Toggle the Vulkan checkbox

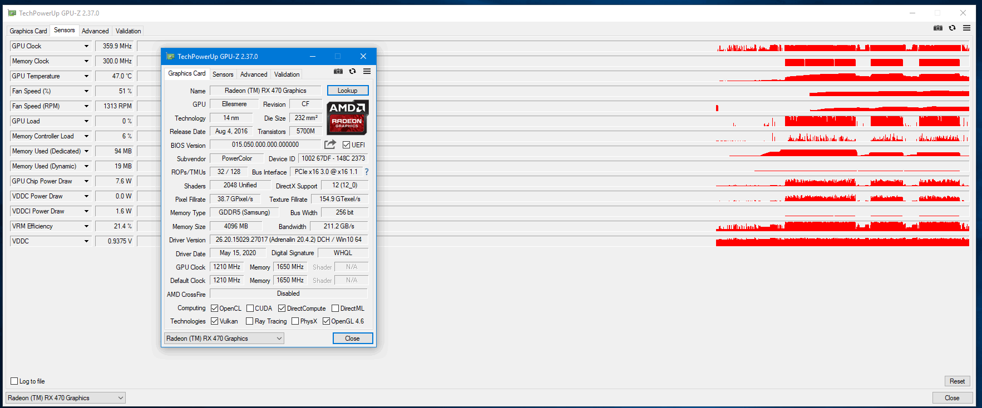214,321
